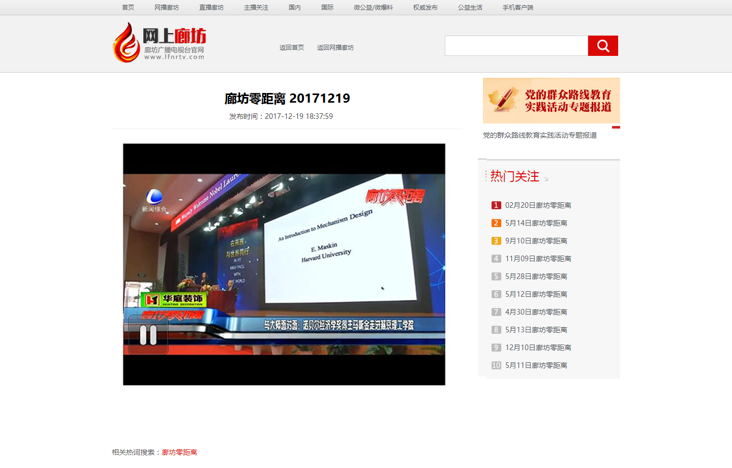Open the 返回网播廊坊 link
Screen dimensions: 732x468
tap(335, 47)
